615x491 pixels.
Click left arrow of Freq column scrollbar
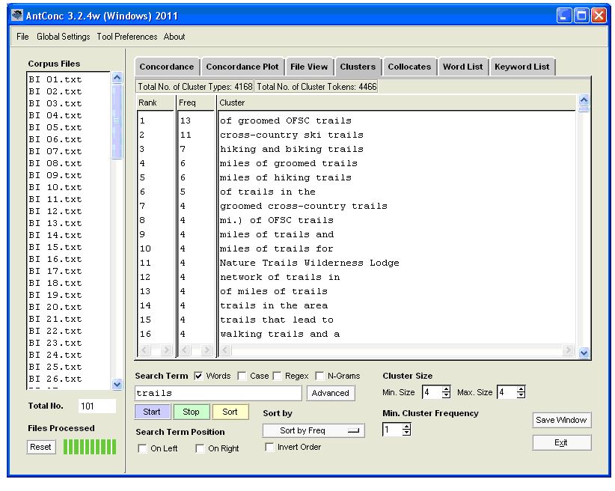click(185, 350)
